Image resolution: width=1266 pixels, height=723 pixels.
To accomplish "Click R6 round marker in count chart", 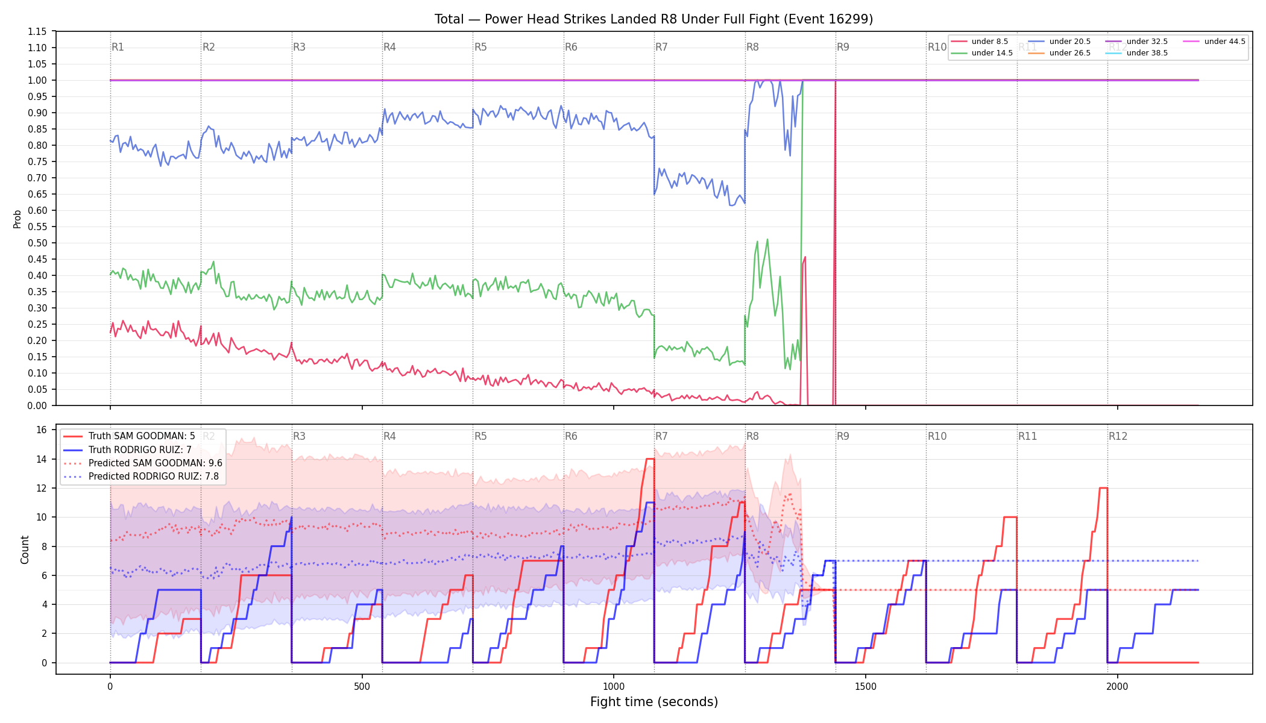I will coord(571,436).
